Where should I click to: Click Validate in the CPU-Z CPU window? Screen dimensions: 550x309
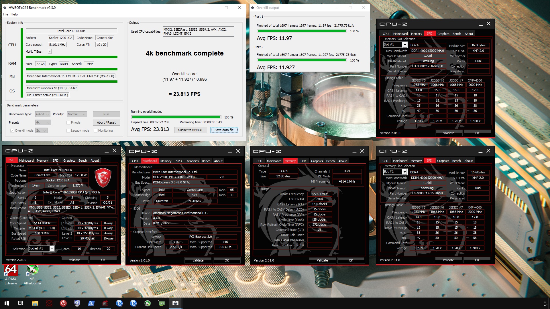[74, 260]
